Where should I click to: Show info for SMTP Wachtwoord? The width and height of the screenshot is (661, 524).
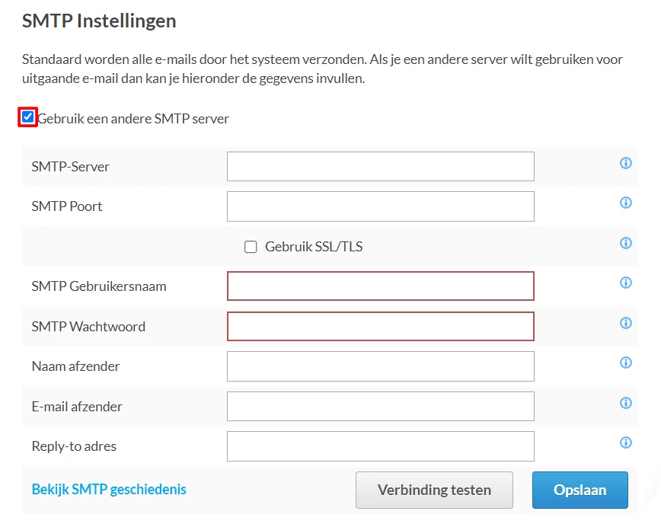coord(626,323)
